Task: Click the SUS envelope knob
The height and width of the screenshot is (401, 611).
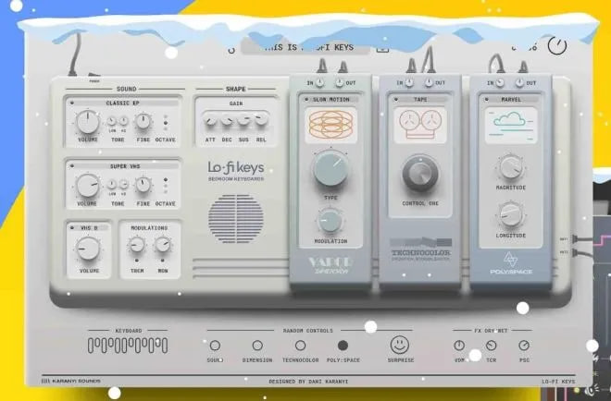Action: 243,120
